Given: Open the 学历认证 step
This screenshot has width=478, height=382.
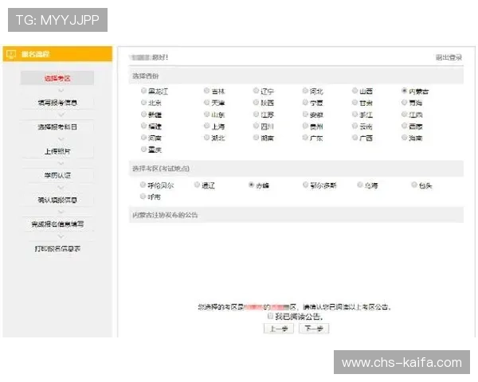Looking at the screenshot, I should (57, 175).
